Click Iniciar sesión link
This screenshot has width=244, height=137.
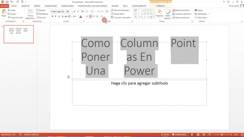[234, 6]
